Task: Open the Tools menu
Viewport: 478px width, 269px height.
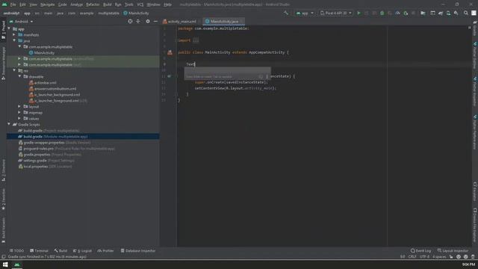Action: coord(129,4)
